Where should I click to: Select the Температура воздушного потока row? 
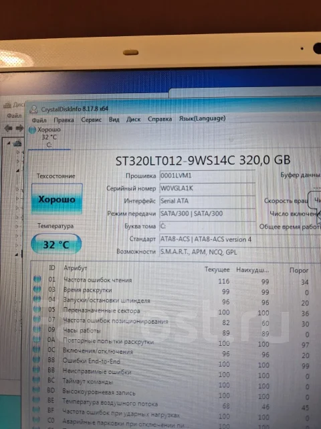click(177, 404)
